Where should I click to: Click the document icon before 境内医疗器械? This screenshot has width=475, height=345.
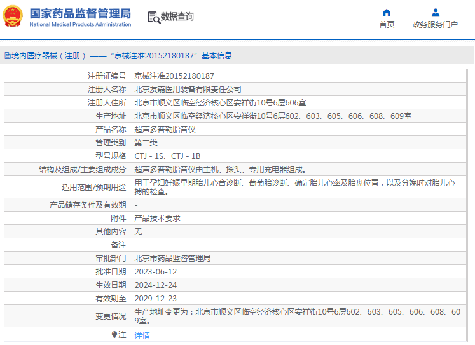[x=8, y=56]
